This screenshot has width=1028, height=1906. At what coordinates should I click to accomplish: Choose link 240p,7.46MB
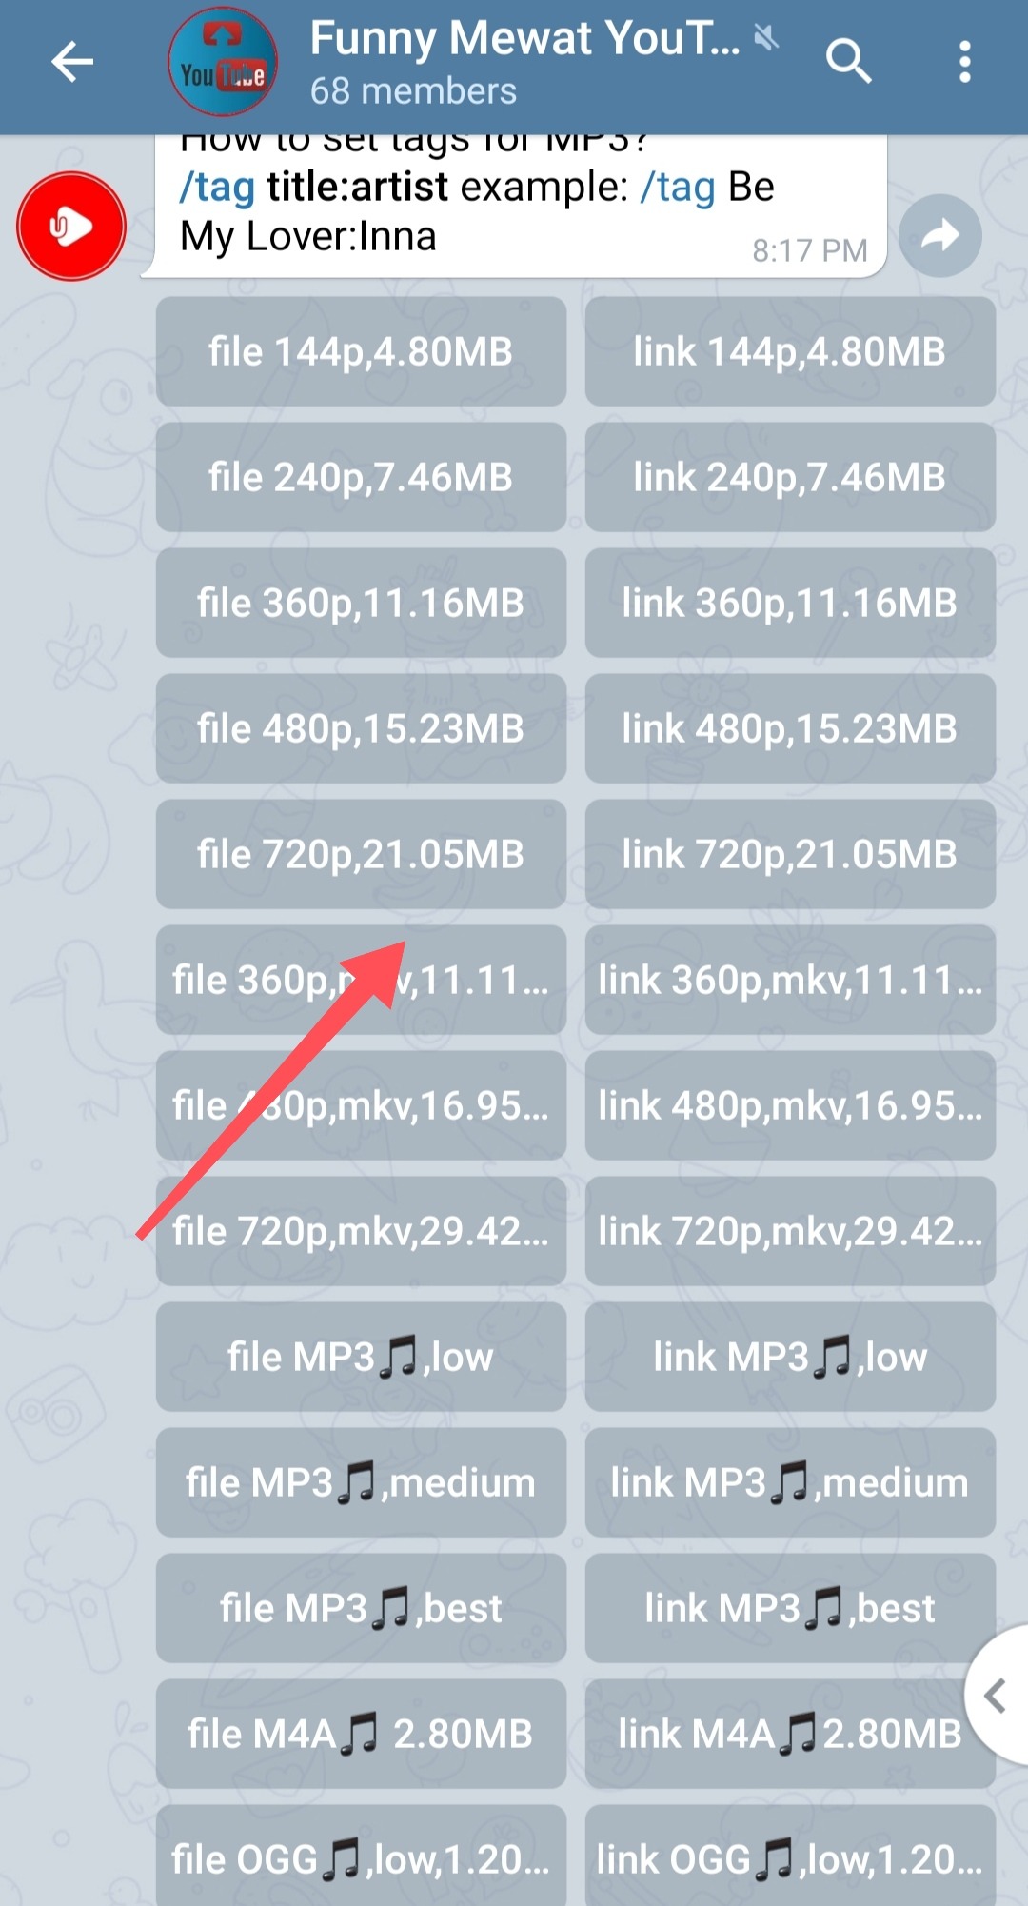tap(790, 477)
